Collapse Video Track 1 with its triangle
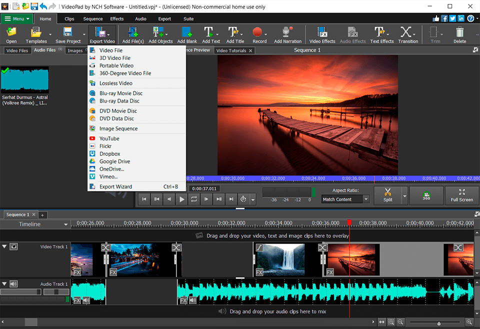Viewport: 480px width, 329px height. pyautogui.click(x=4, y=246)
